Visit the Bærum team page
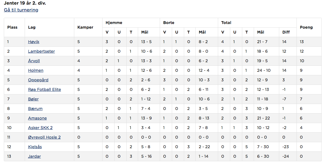Screen dimensions: 325x167 [x=35, y=109]
